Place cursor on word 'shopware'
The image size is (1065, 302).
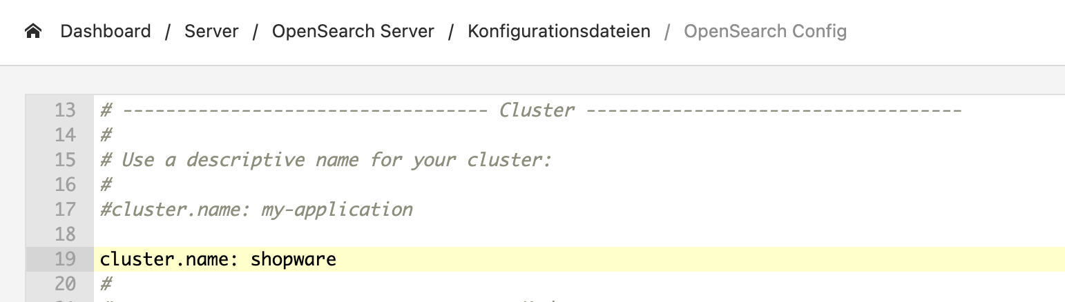[x=294, y=260]
